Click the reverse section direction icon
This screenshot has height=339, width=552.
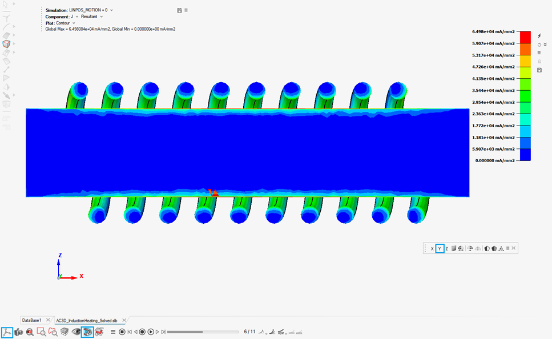pos(461,248)
